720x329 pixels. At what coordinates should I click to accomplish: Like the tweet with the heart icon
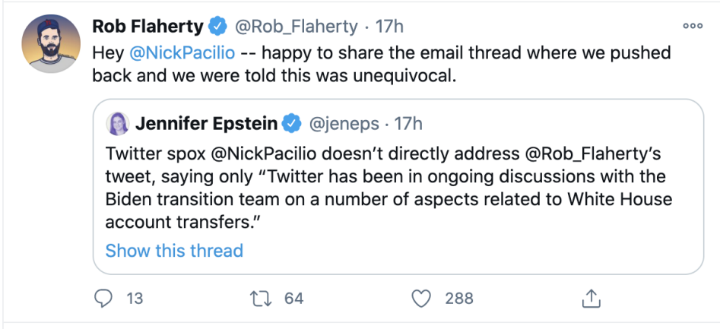tap(422, 299)
